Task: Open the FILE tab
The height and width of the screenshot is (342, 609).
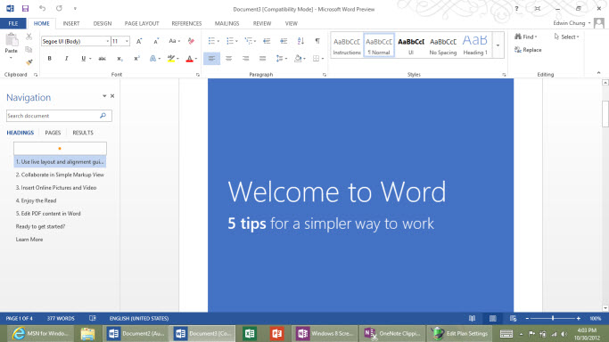Action: [x=13, y=23]
